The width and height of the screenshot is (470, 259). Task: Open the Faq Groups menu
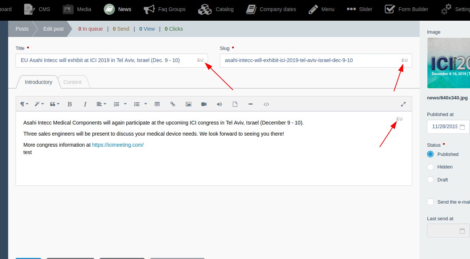tap(164, 9)
